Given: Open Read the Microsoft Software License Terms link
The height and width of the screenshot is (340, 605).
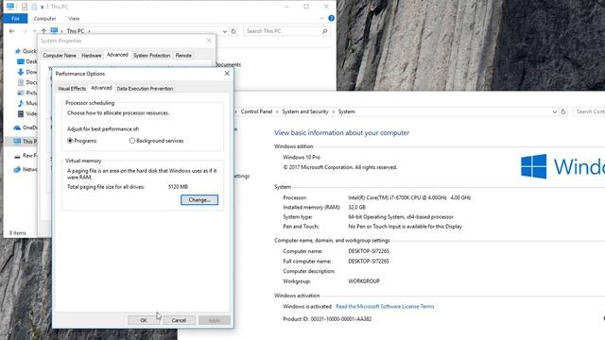Looking at the screenshot, I should (385, 306).
